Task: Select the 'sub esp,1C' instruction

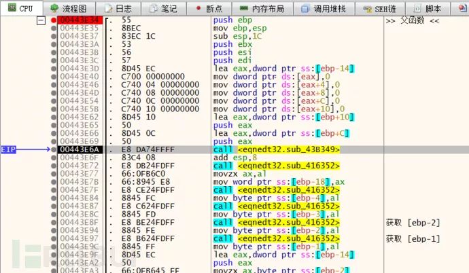Action: point(237,36)
